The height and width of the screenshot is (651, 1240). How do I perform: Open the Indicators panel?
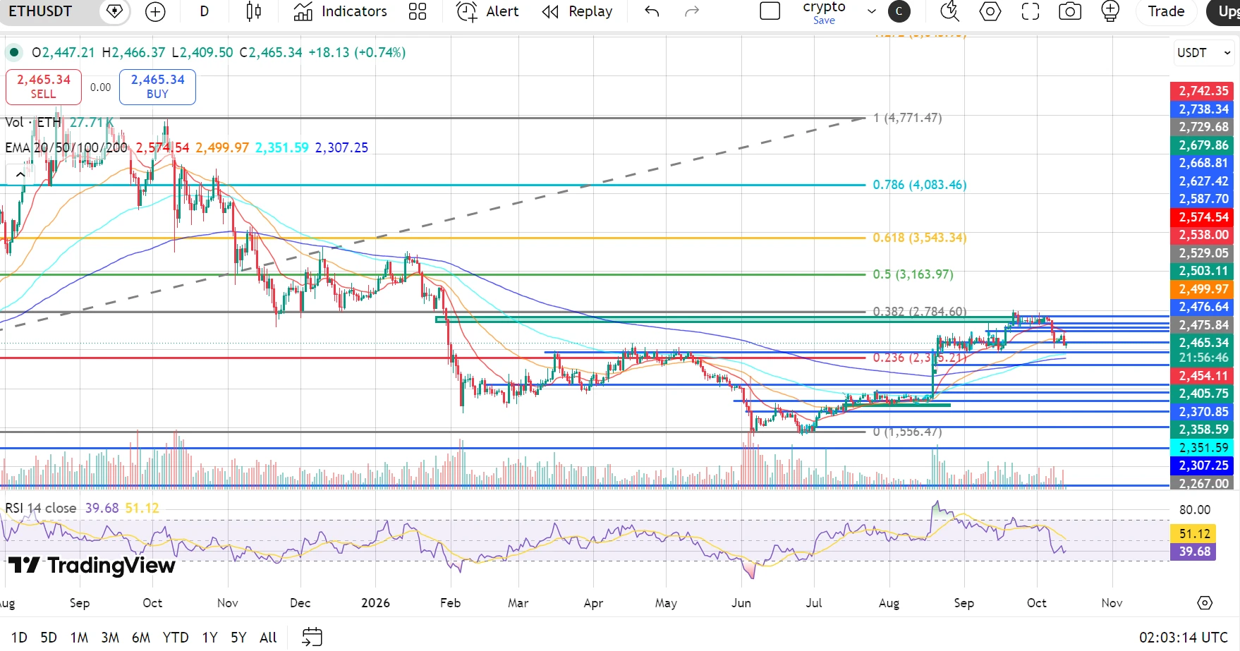click(340, 11)
